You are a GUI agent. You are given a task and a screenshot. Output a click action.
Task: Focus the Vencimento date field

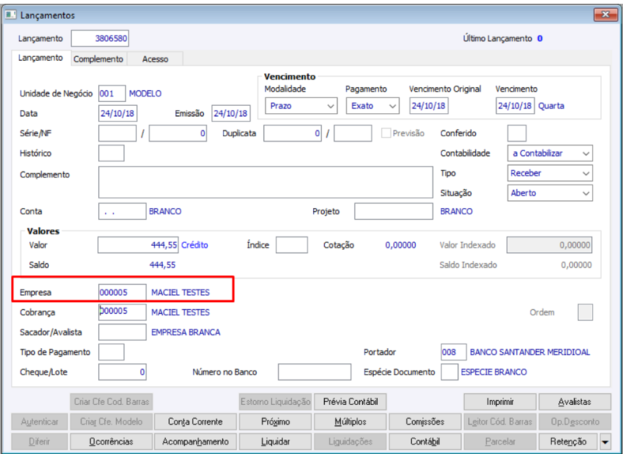pos(515,106)
